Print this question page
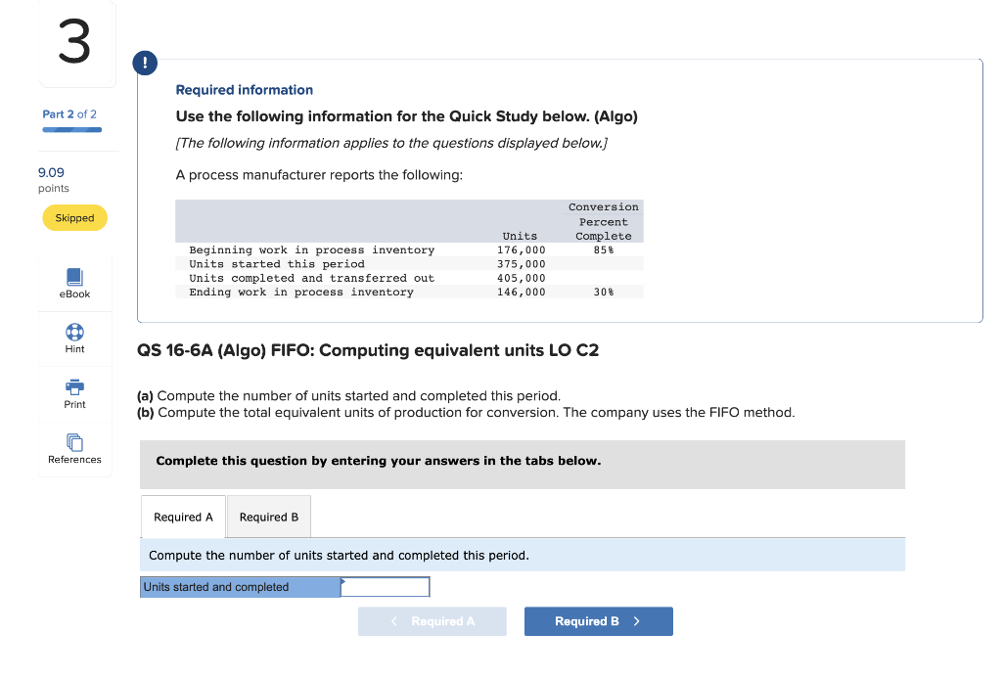The image size is (1002, 677). (74, 393)
